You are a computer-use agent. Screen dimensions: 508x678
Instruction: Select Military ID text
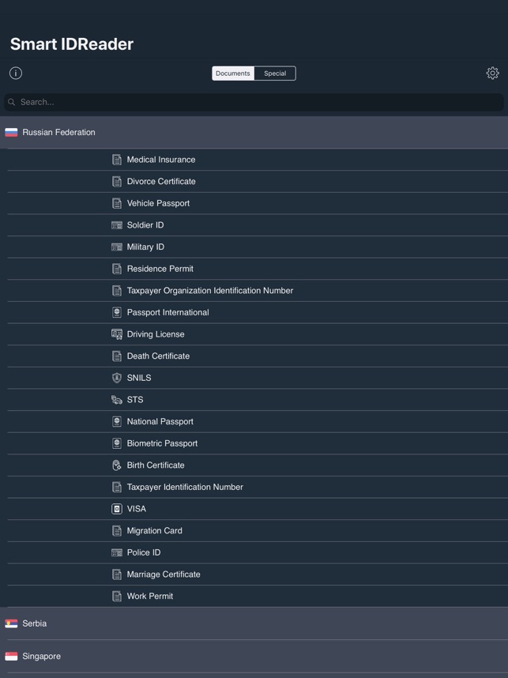[145, 247]
